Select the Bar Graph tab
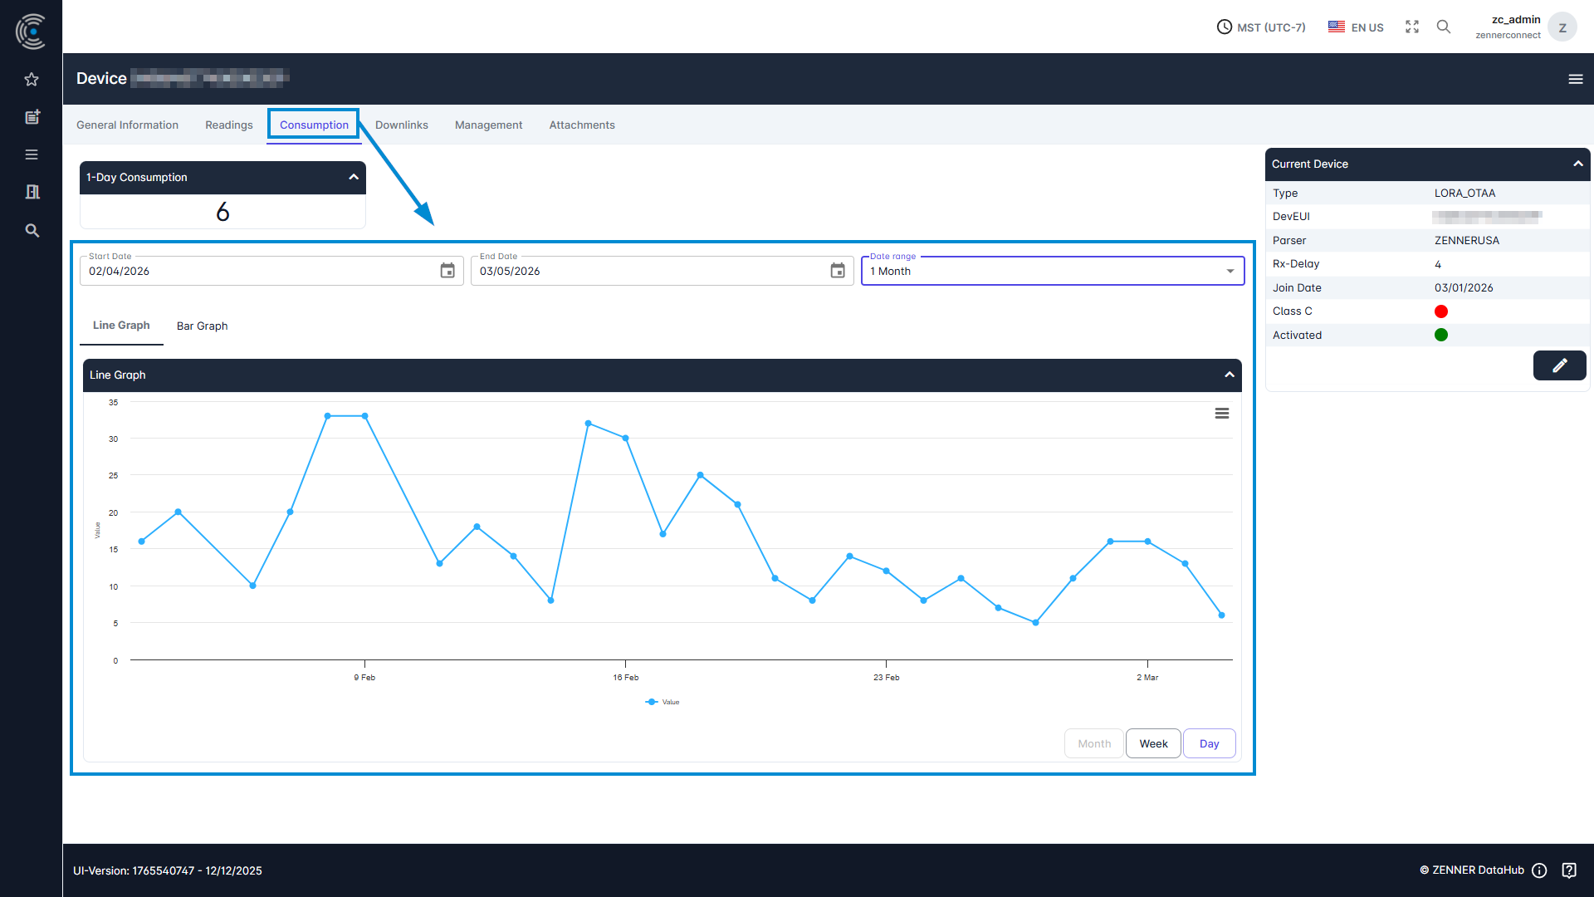 click(202, 326)
